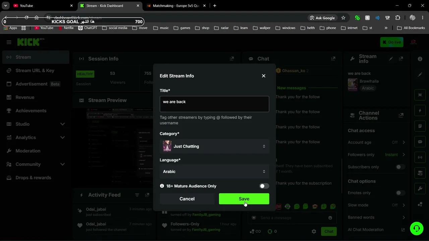Open the sidebar hamburger menu
The height and width of the screenshot is (241, 429).
pyautogui.click(x=9, y=42)
